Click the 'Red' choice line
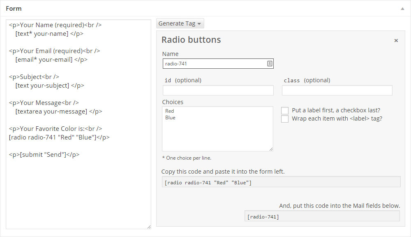Image resolution: width=411 pixels, height=237 pixels. tap(170, 111)
